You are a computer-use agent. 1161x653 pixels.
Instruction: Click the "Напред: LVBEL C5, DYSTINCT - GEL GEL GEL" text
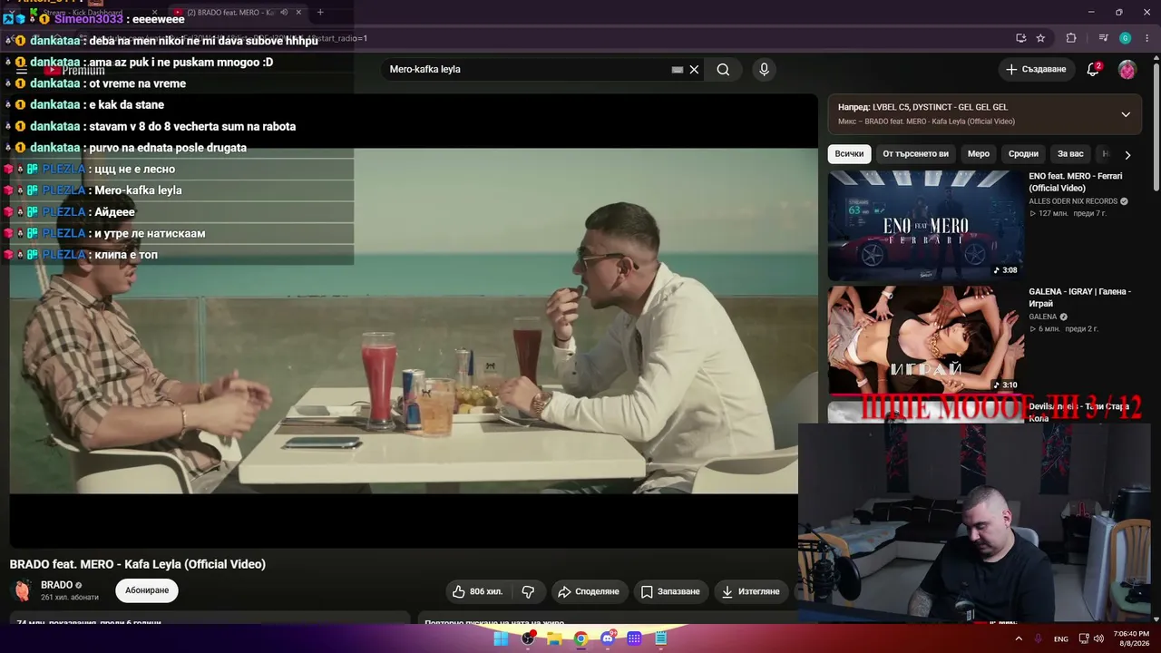coord(922,107)
